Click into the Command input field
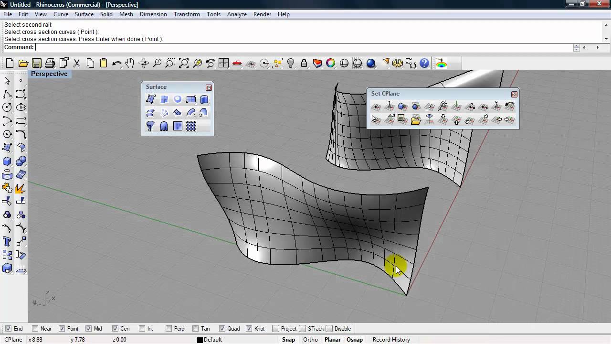 click(x=304, y=47)
